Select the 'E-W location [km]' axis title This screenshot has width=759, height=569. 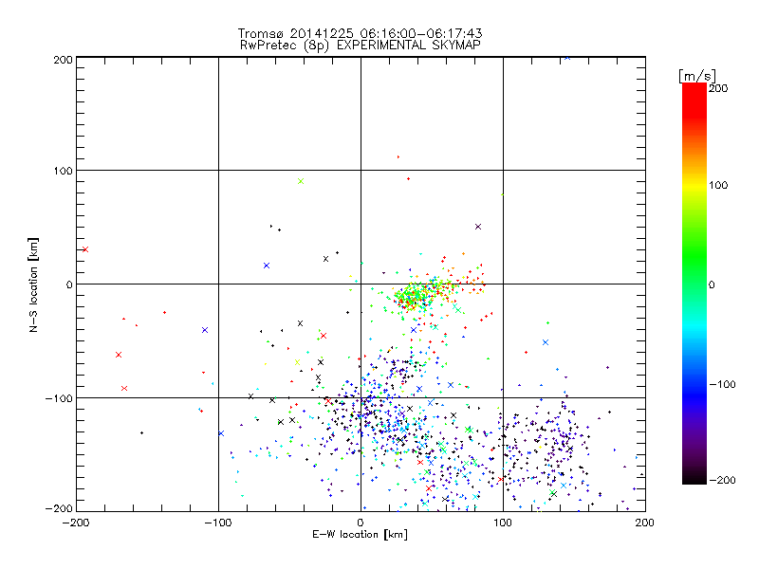360,535
